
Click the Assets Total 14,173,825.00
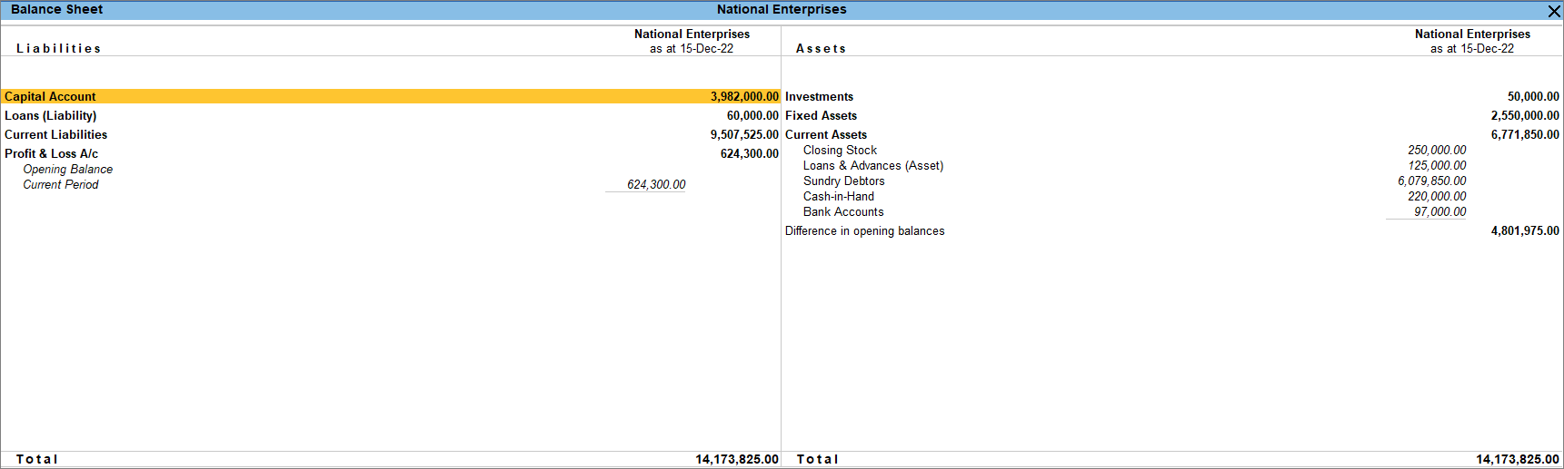tap(1518, 459)
